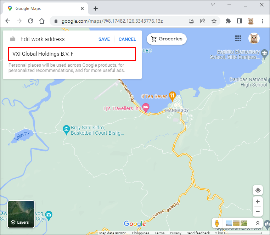Open the tab search chevron
This screenshot has height=235, width=270.
[213, 5]
